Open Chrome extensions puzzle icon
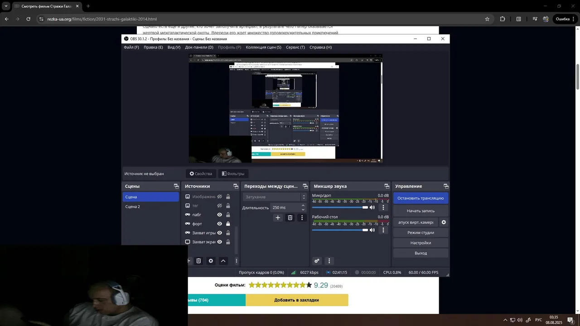Image resolution: width=580 pixels, height=326 pixels. pyautogui.click(x=503, y=19)
